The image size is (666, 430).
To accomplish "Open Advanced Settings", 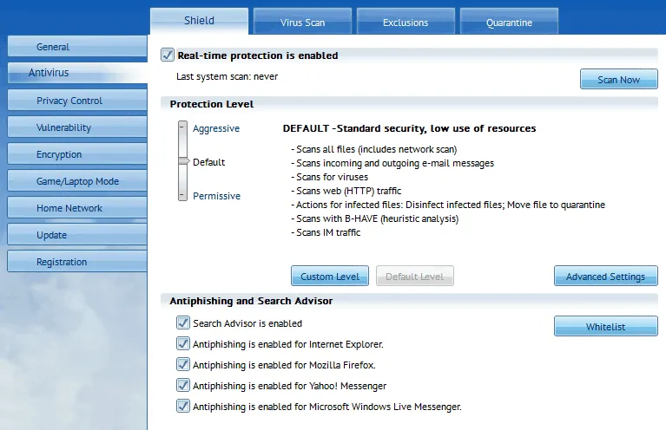I will 606,276.
